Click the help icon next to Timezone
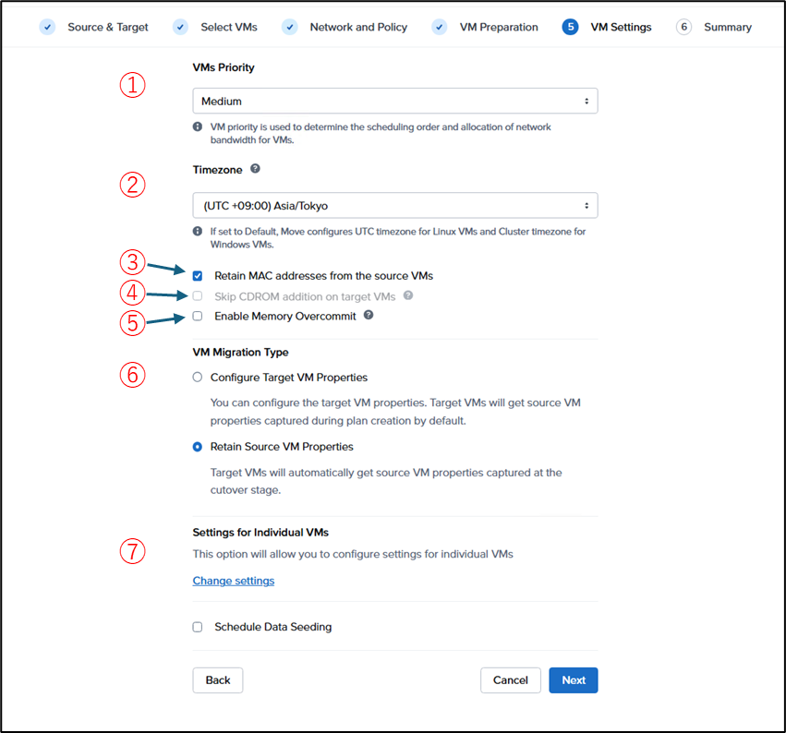Screen dimensions: 786x733 [255, 170]
